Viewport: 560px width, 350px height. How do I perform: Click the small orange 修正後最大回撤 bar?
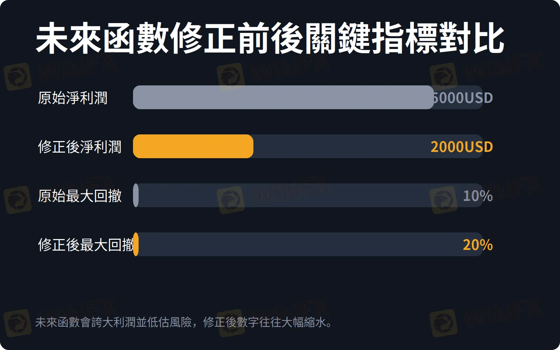click(x=136, y=244)
